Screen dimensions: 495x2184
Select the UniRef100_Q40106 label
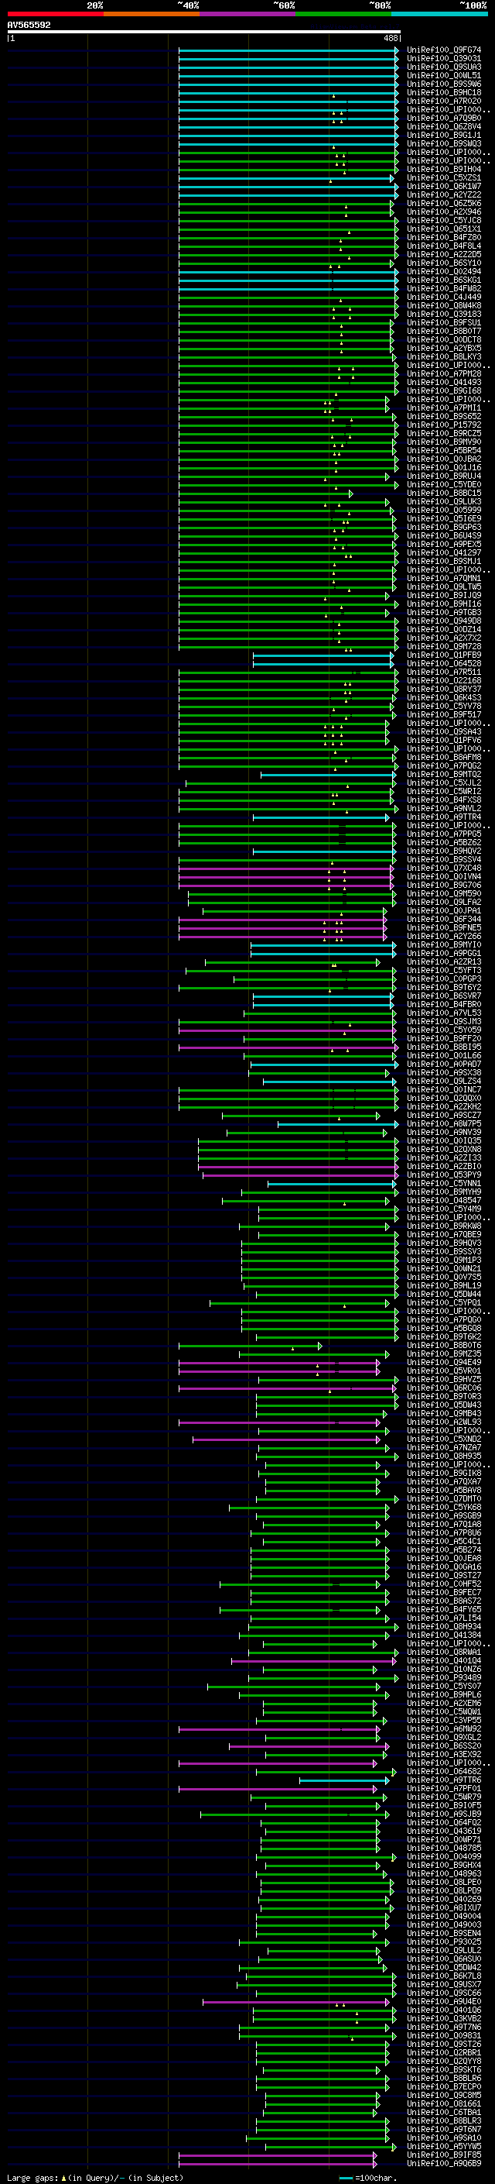(x=444, y=2010)
